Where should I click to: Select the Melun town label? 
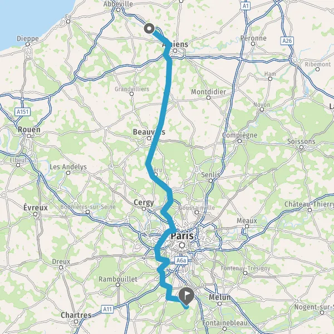click(220, 297)
